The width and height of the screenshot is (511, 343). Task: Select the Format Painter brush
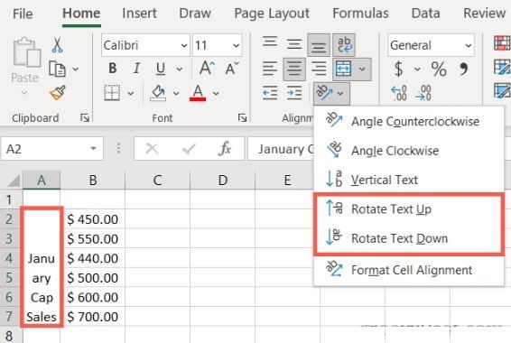coord(58,93)
